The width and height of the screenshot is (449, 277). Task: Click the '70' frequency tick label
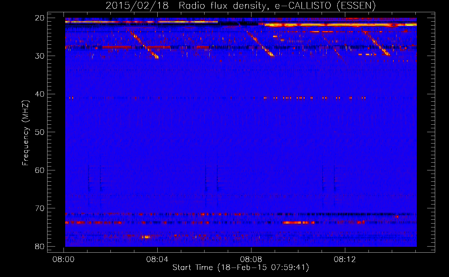(40, 208)
